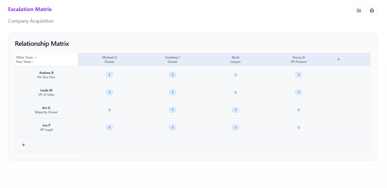Click the print icon button
This screenshot has height=188, width=387.
[x=372, y=11]
